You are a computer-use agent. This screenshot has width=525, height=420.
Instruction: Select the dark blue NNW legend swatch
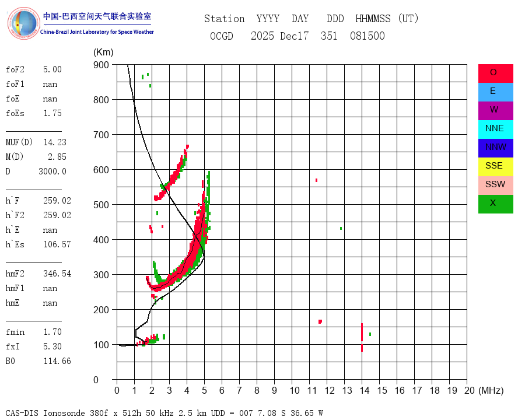tap(495, 148)
